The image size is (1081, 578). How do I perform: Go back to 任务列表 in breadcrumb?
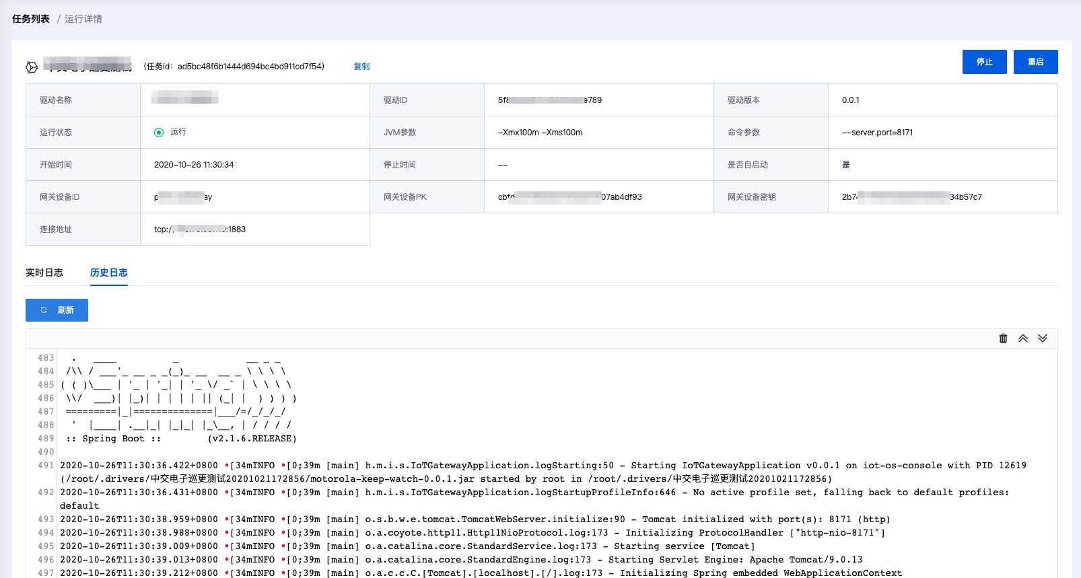point(31,19)
